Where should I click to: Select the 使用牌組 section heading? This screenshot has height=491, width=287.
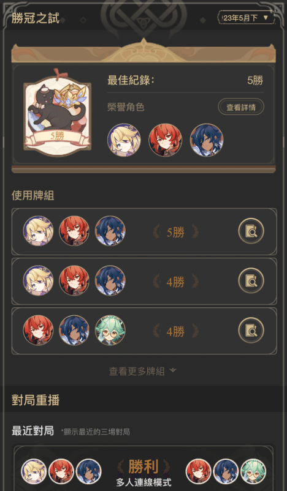(x=33, y=195)
